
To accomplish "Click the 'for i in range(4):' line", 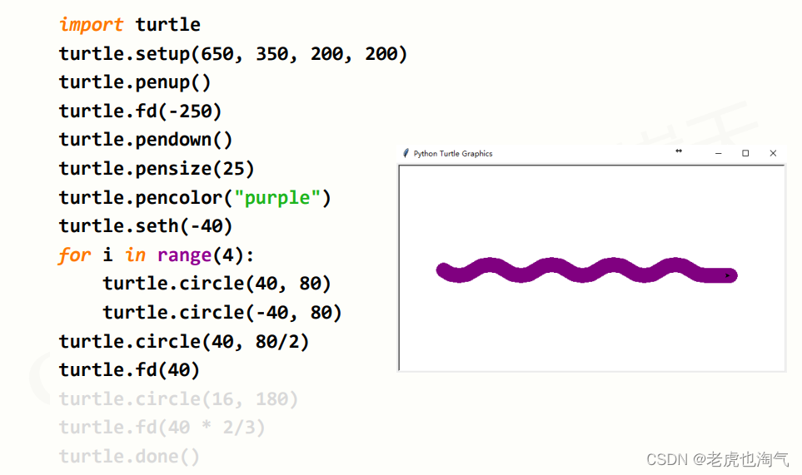I will point(156,255).
